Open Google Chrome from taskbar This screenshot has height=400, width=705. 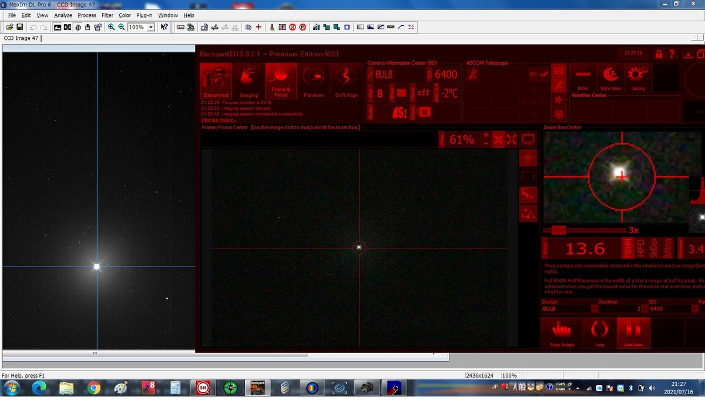(93, 388)
